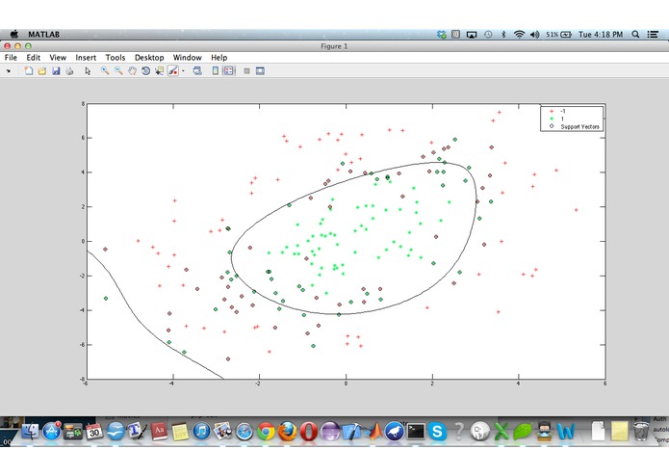
Task: Click the clock reading Tue 4:18 PM
Action: pos(601,35)
